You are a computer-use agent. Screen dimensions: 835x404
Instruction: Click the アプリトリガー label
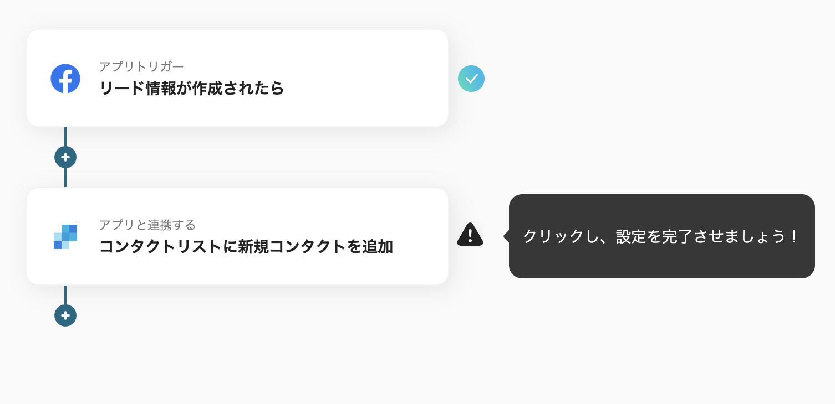(x=141, y=66)
